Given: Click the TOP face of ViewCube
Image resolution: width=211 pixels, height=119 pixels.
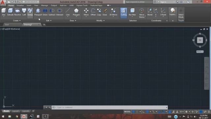Looking at the screenshot, I should click(200, 40).
